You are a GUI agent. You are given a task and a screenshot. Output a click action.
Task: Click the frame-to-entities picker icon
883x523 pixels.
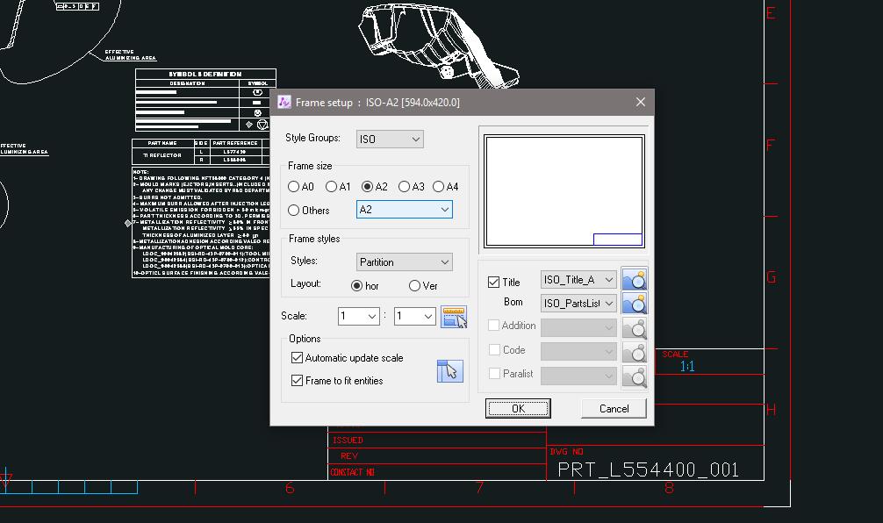coord(449,370)
